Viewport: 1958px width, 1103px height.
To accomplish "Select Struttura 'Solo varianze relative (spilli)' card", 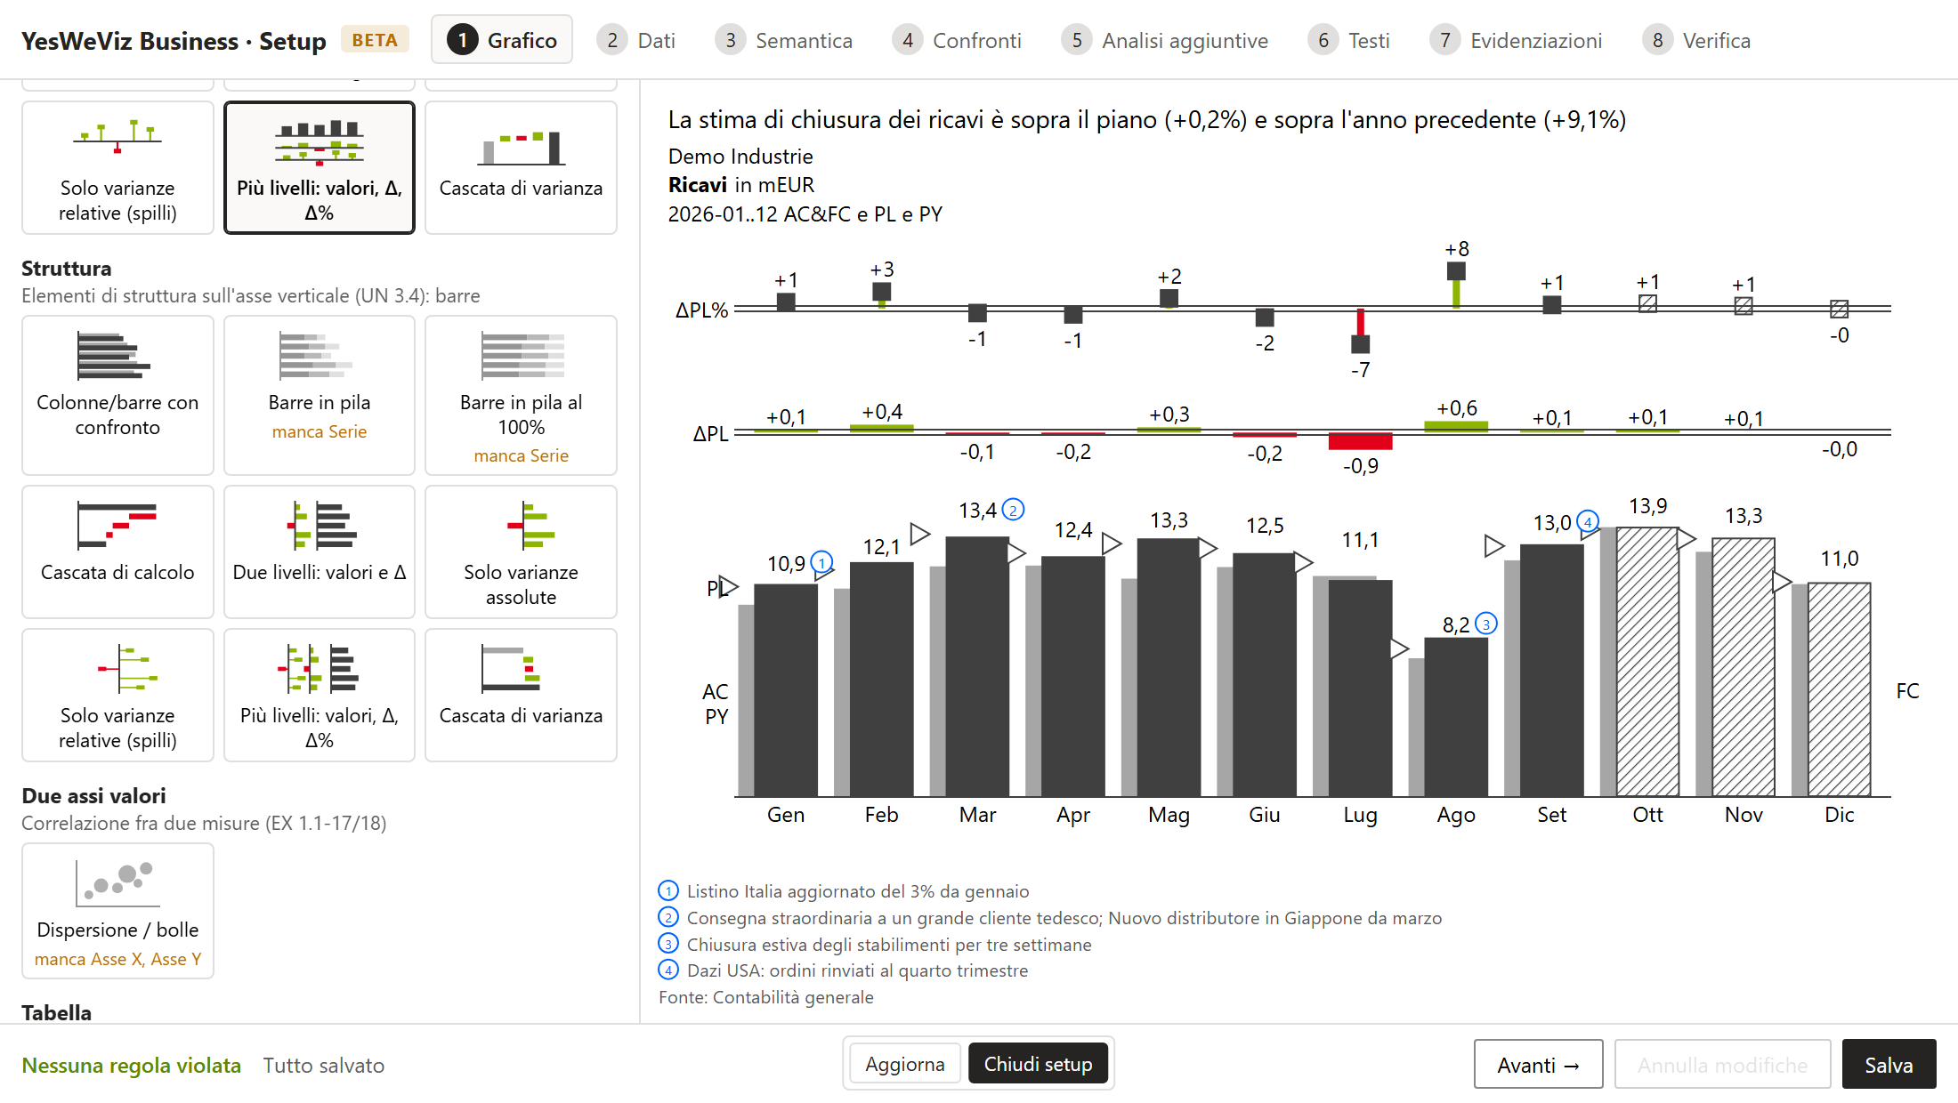I will tap(117, 695).
